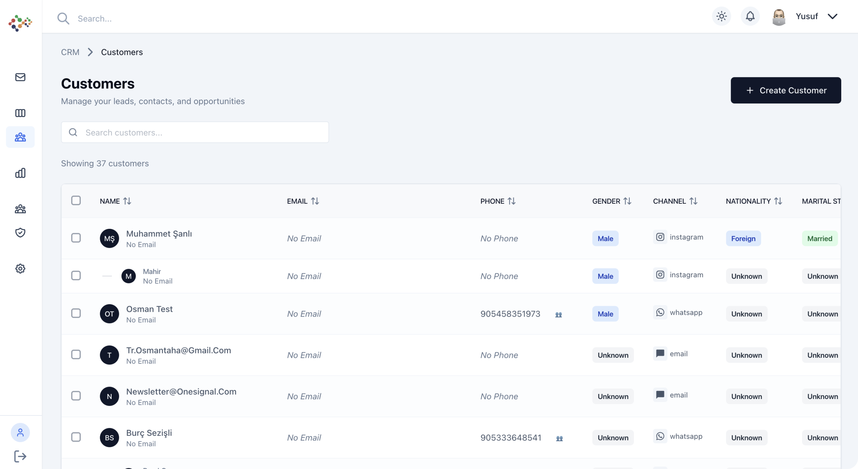The height and width of the screenshot is (469, 858).
Task: Open the settings gear in sidebar
Action: (20, 268)
